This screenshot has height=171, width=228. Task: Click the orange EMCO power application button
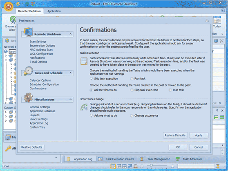[x=9, y=7]
